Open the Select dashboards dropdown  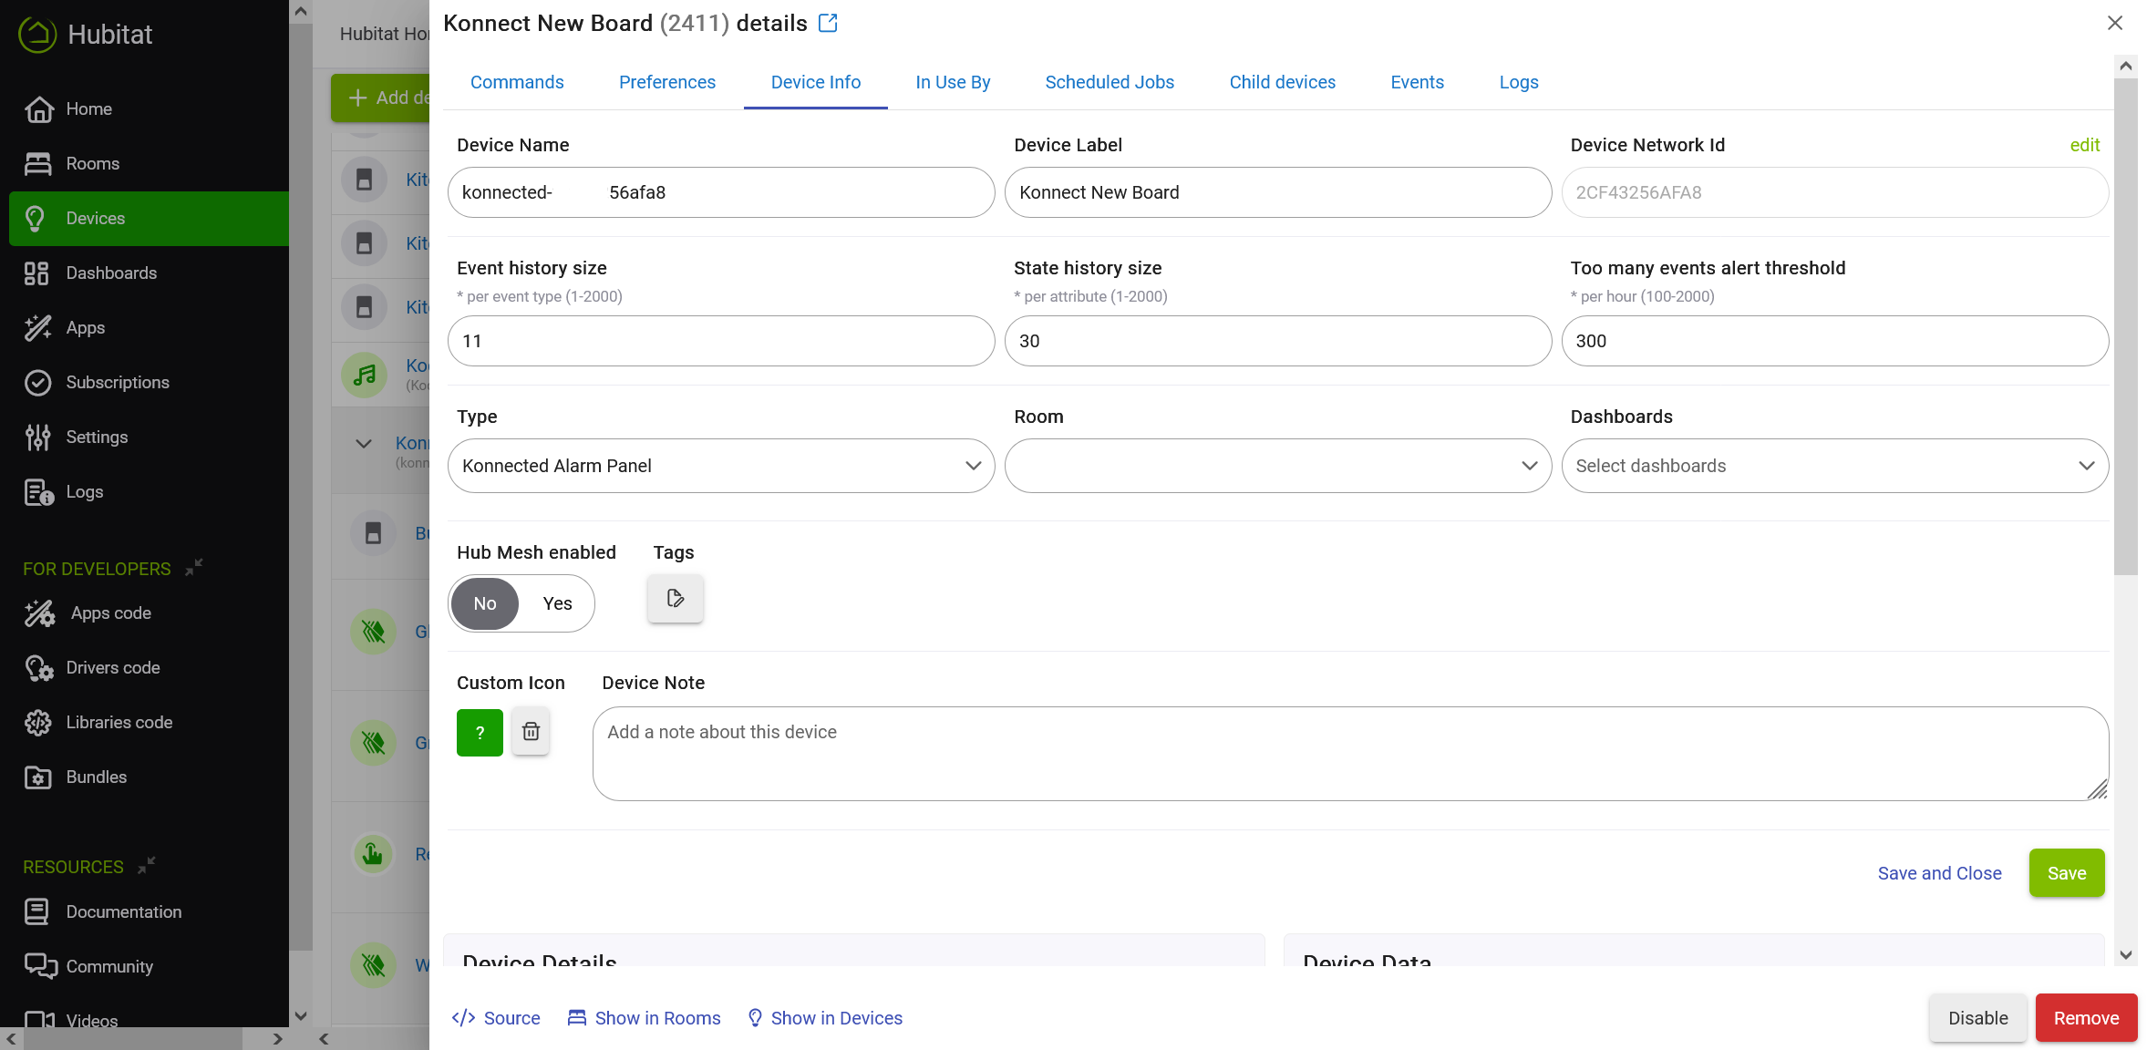(1835, 466)
